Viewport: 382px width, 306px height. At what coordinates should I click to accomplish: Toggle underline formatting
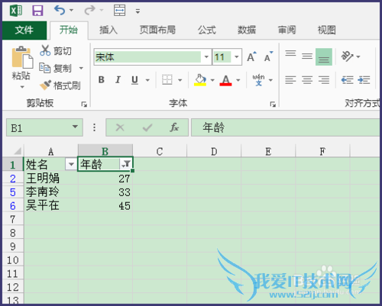[x=134, y=80]
